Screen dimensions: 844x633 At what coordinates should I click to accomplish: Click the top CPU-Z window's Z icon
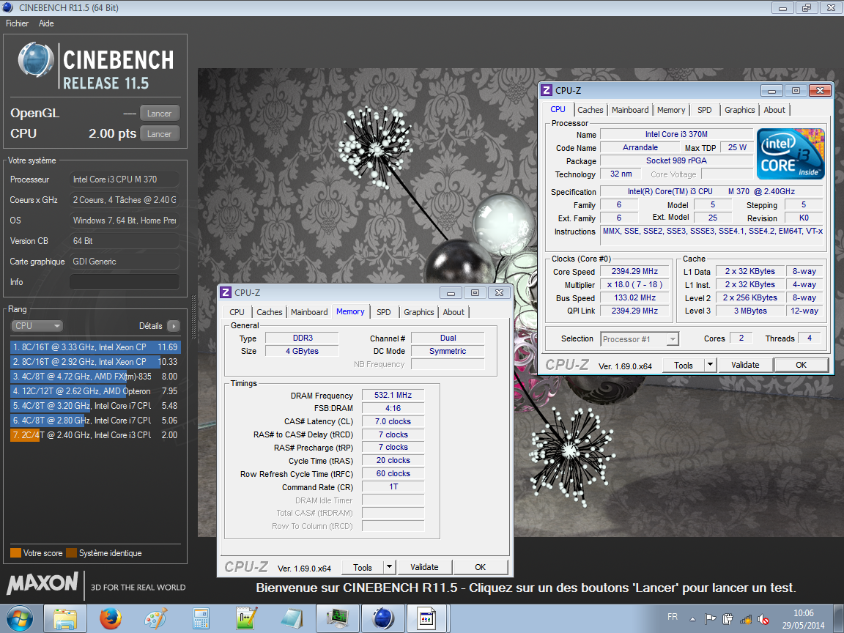click(x=547, y=90)
